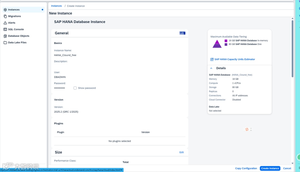Click version 2025.2 (QRC 1/2025)
This screenshot has width=300, height=172.
point(66,112)
